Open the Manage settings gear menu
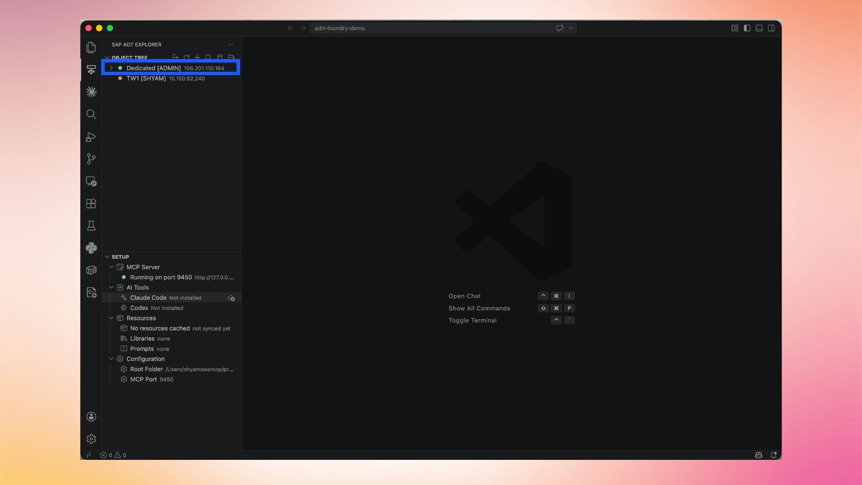The height and width of the screenshot is (485, 862). (x=91, y=439)
